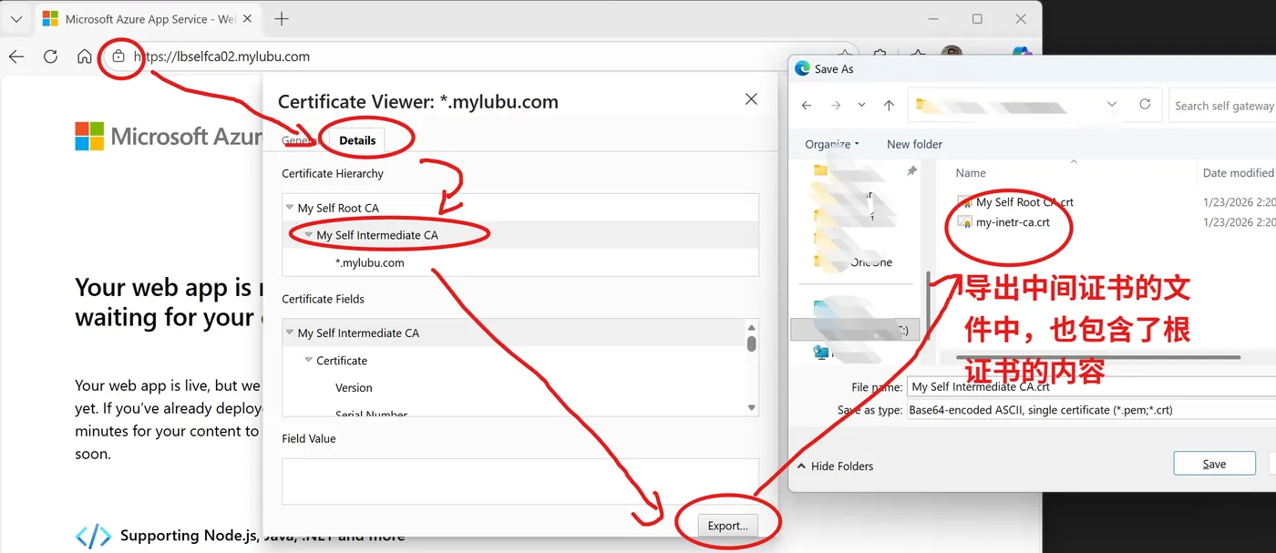Viewport: 1276px width, 553px height.
Task: Edit the File name field
Action: point(1092,387)
